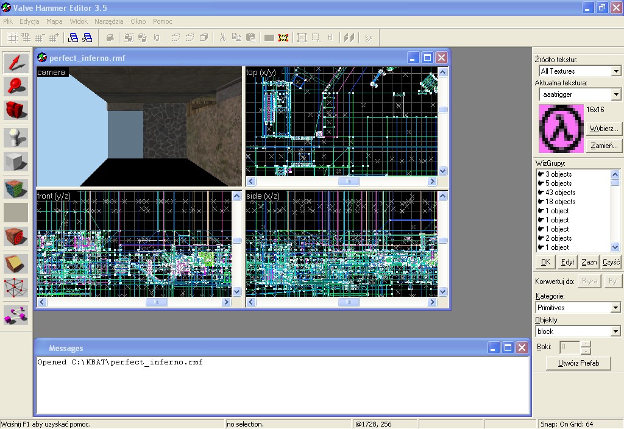This screenshot has width=624, height=429.
Task: Click the Apply Current Texture tool
Action: click(16, 213)
